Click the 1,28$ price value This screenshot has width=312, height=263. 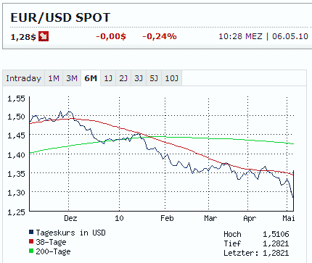pyautogui.click(x=23, y=37)
